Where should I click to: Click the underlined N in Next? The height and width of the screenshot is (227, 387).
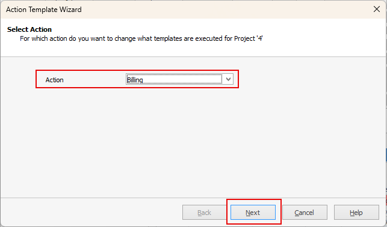coord(248,213)
